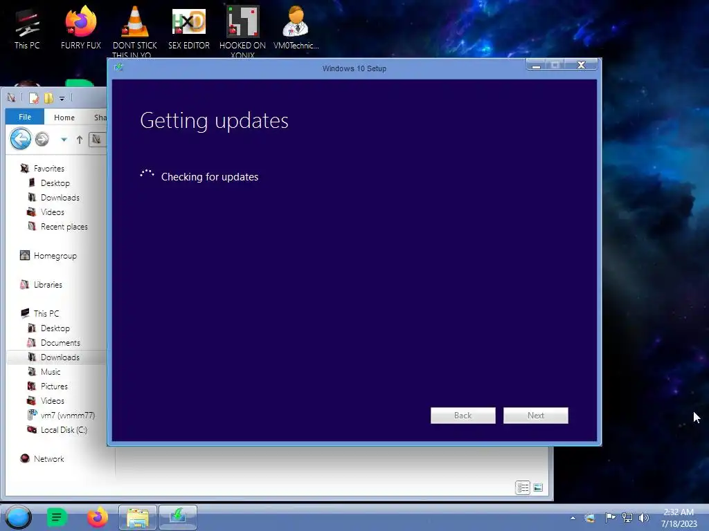Select Homegroup in the navigation pane
Viewport: 709px width, 531px height.
pyautogui.click(x=55, y=256)
